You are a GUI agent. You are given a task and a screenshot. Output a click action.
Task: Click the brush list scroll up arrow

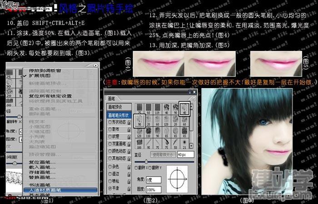191,106
